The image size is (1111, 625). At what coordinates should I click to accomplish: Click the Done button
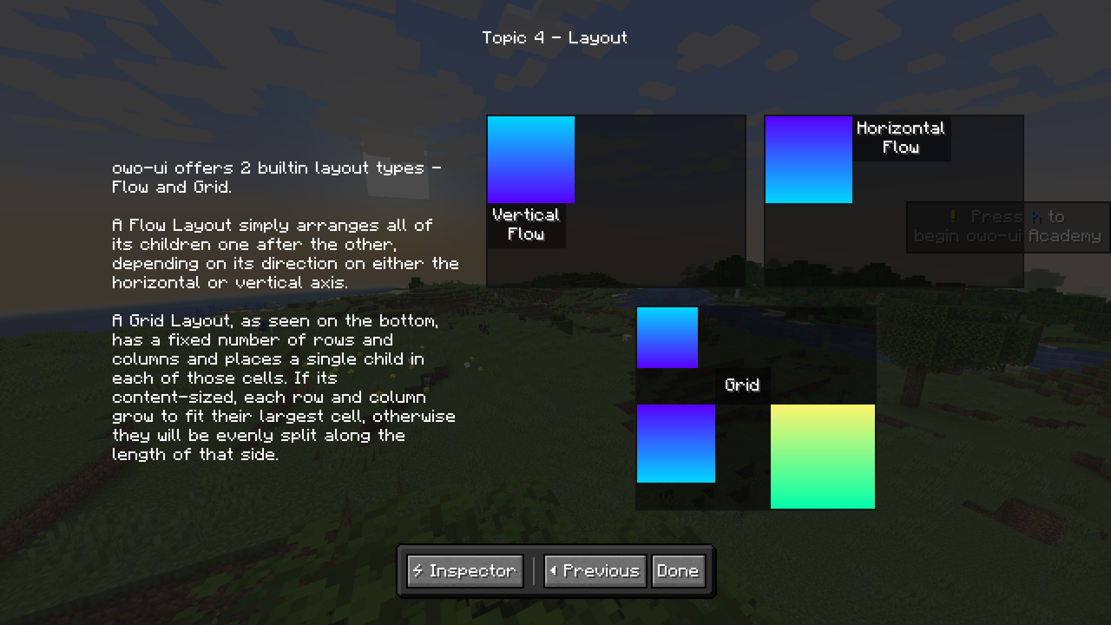pyautogui.click(x=678, y=570)
